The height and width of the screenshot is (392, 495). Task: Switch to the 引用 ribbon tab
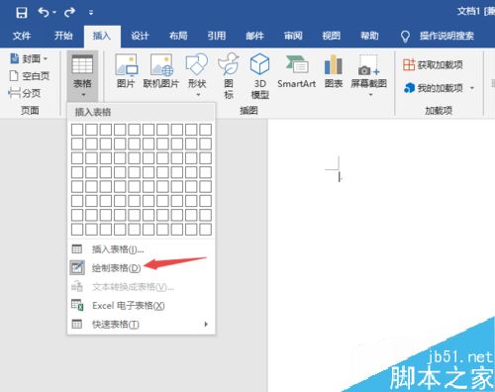click(x=217, y=36)
